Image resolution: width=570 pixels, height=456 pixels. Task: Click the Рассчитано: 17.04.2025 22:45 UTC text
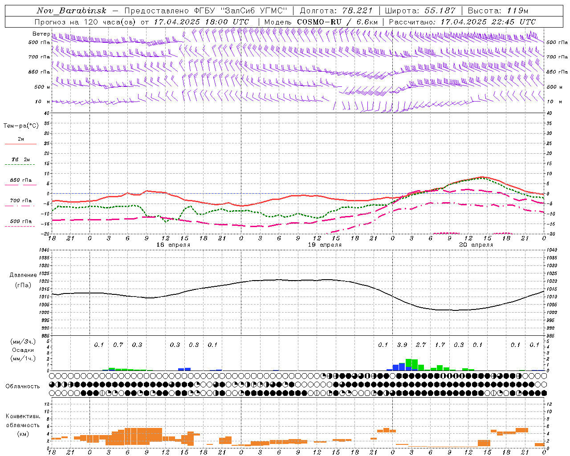pos(462,22)
